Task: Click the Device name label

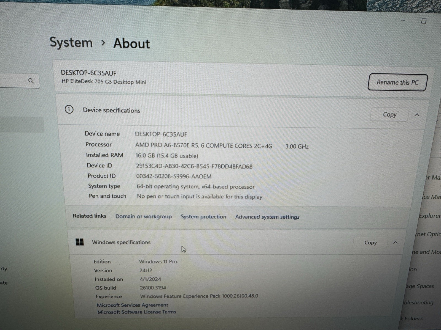Action: [102, 134]
